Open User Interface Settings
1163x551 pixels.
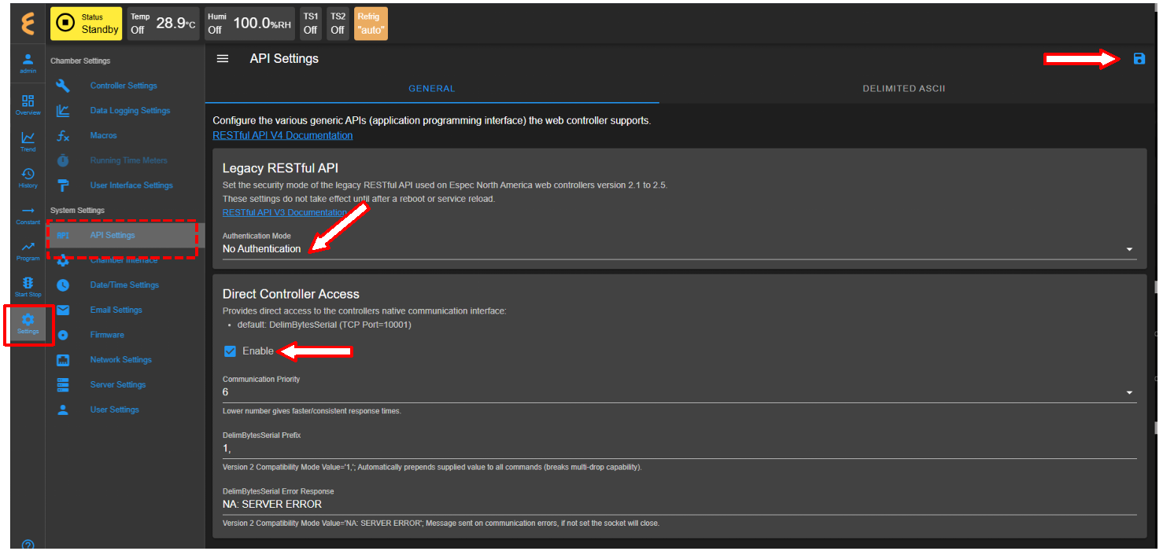(131, 186)
